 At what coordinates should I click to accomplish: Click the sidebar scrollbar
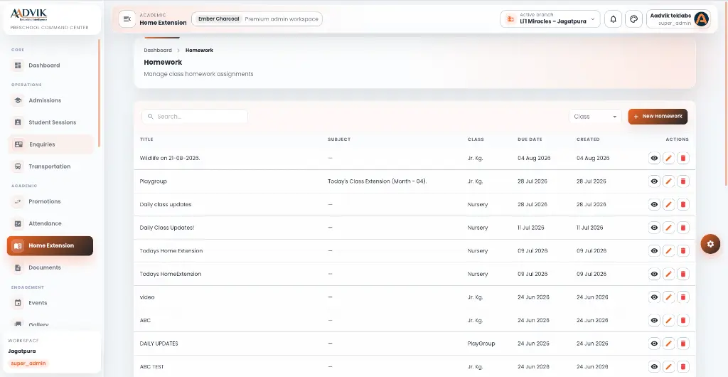tap(99, 93)
